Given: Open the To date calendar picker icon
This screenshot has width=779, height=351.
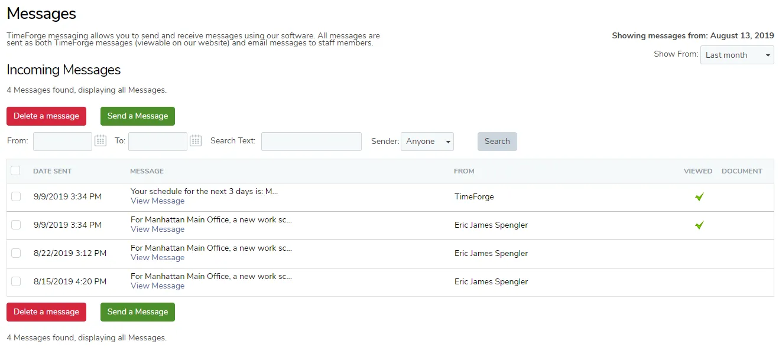Looking at the screenshot, I should pyautogui.click(x=196, y=140).
